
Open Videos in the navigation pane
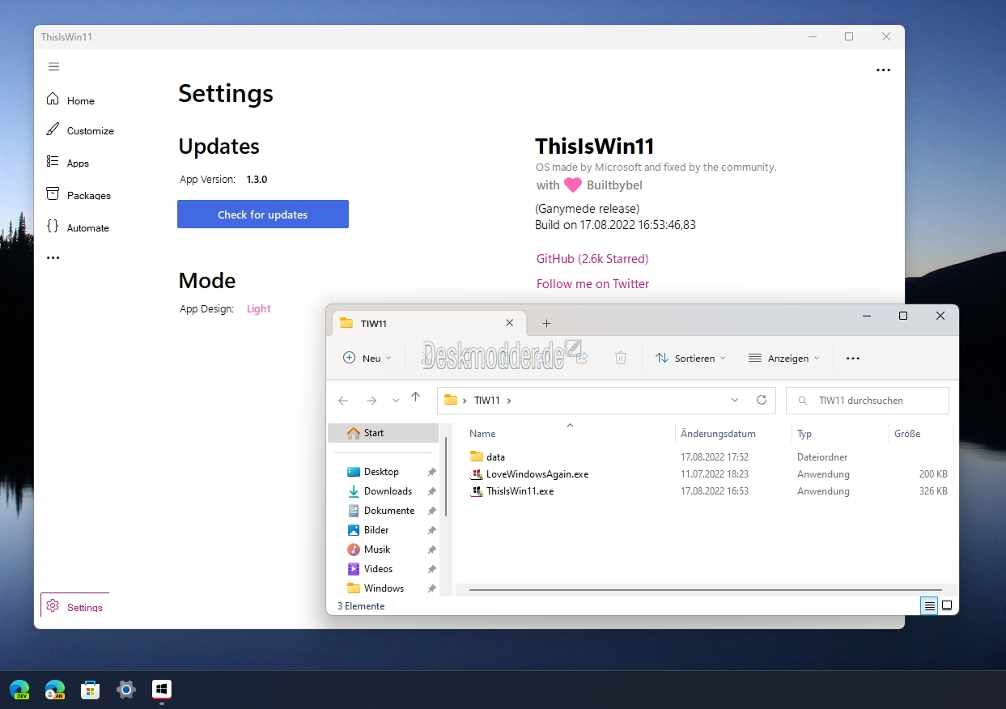pyautogui.click(x=378, y=569)
